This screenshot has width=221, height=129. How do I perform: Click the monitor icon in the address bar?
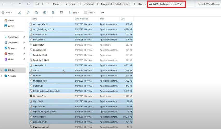37,4
